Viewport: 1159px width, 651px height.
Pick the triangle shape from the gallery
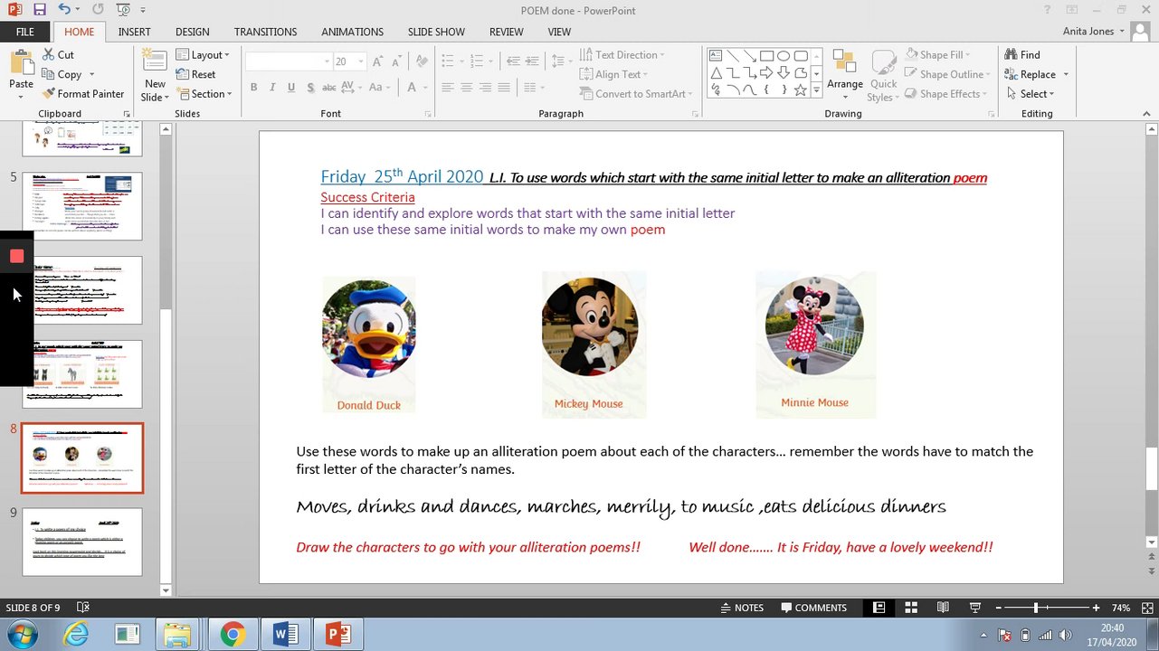click(x=715, y=73)
